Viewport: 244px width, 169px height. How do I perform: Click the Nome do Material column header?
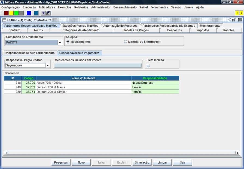pyautogui.click(x=83, y=78)
